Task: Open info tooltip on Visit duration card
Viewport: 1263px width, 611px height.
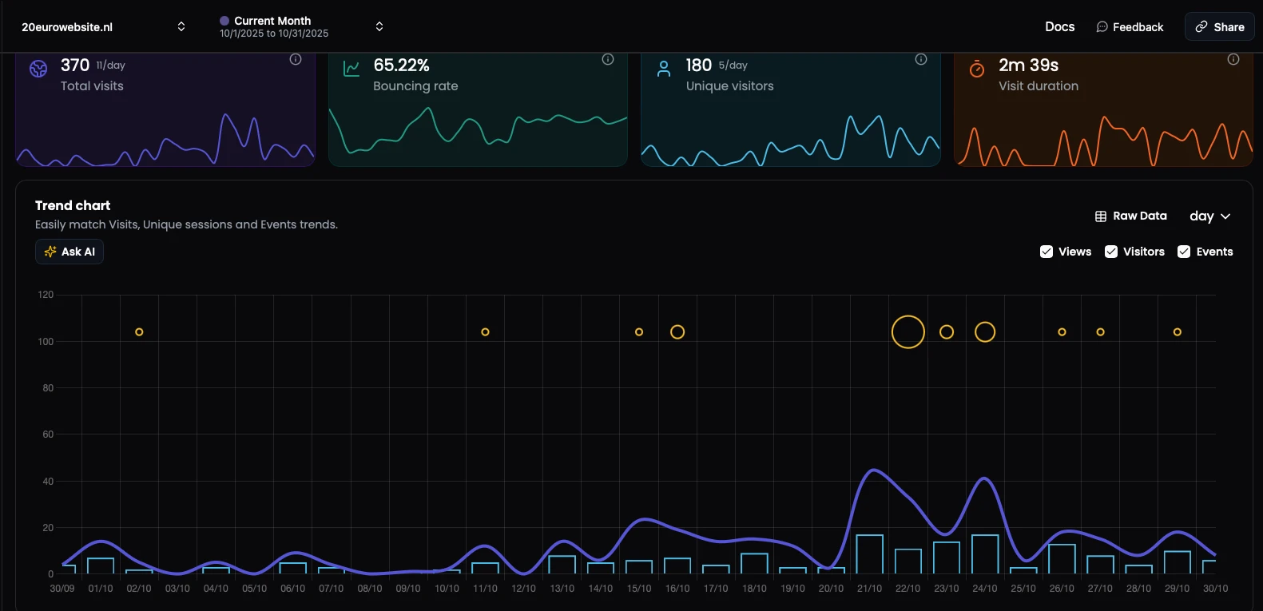Action: pyautogui.click(x=1233, y=59)
